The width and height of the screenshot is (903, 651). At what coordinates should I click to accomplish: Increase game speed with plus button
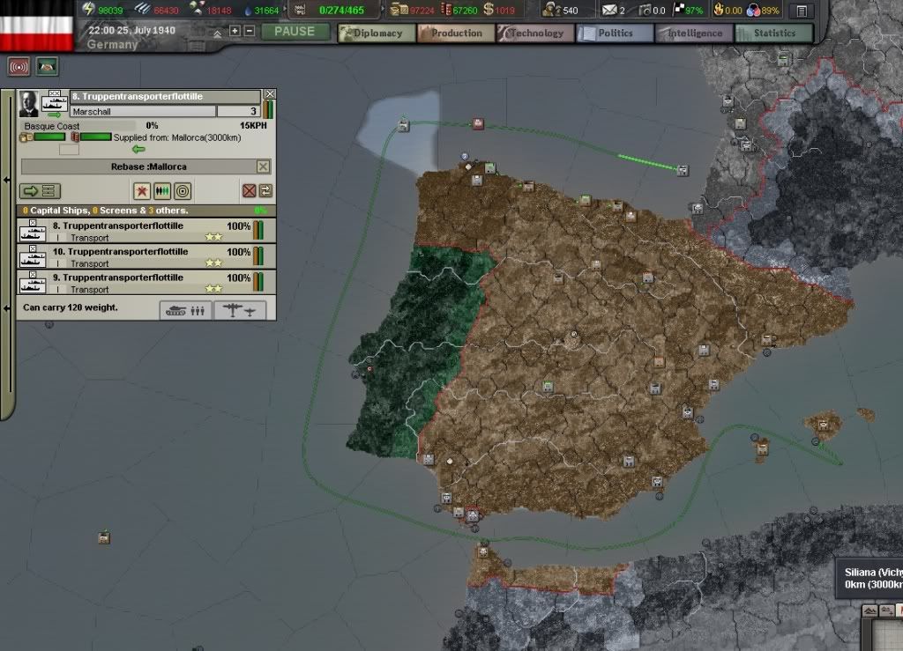235,31
